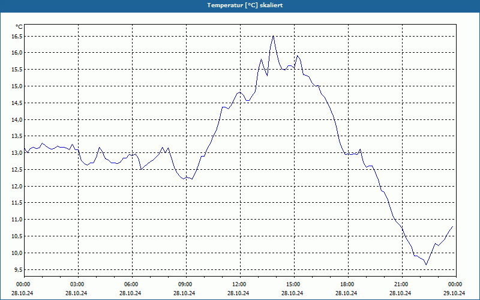Select the "16,0" y-axis label
Screen dimensions: 480x300
point(17,53)
